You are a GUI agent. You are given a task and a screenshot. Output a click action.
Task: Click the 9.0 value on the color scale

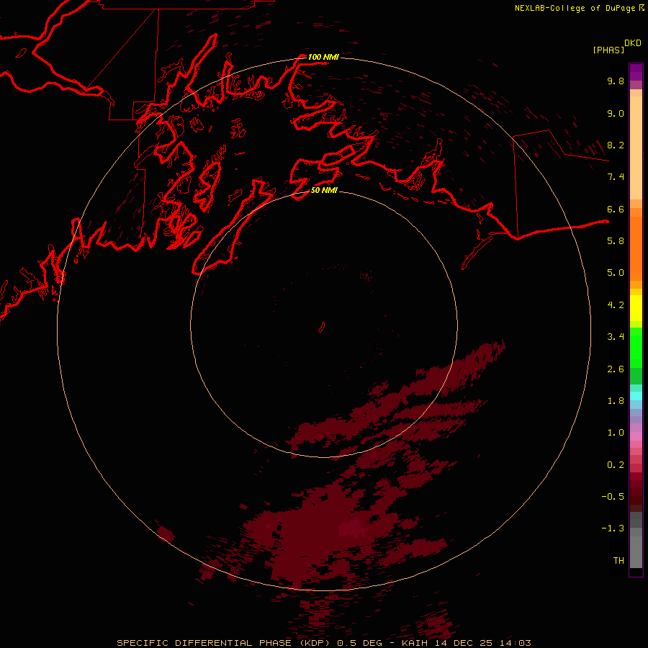tap(616, 114)
